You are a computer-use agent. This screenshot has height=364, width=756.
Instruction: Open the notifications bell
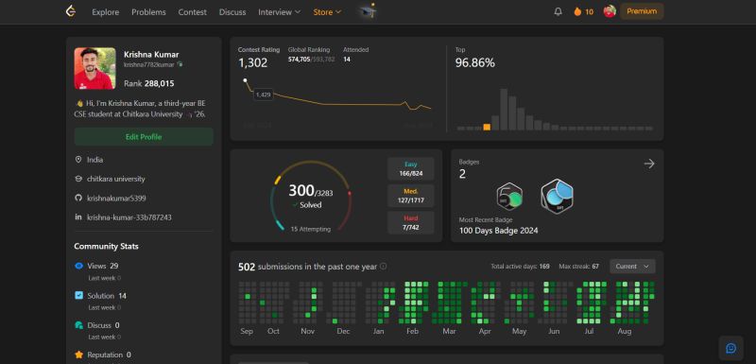coord(558,11)
